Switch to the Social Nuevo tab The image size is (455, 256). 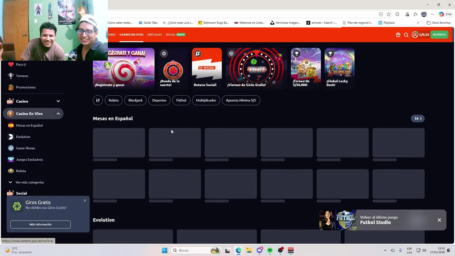point(175,34)
